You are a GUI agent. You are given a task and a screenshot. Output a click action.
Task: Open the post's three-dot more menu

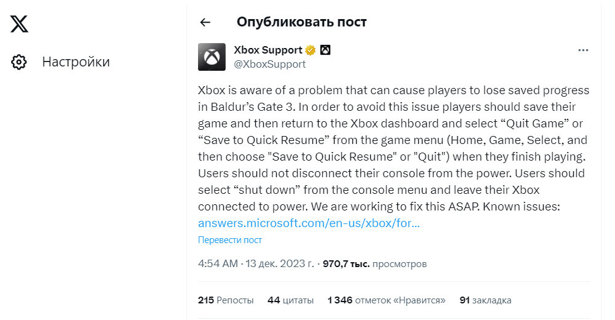(583, 50)
